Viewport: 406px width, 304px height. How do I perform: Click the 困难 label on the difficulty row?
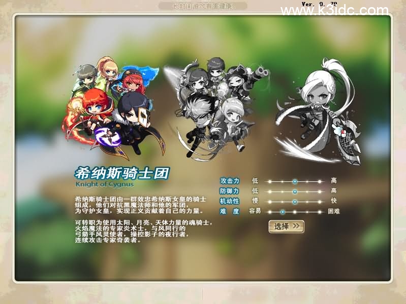point(334,211)
